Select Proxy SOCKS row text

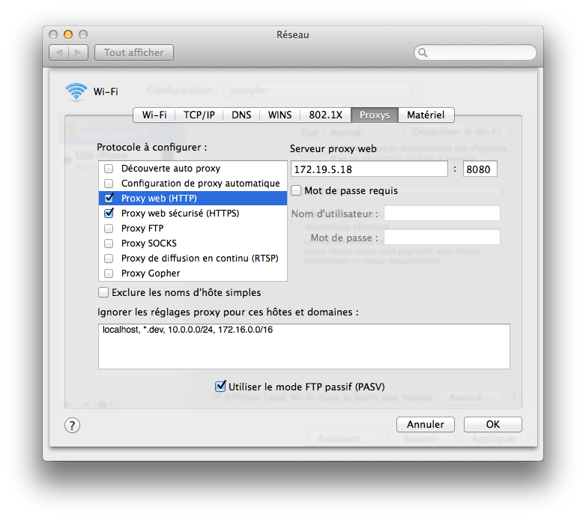pos(148,244)
